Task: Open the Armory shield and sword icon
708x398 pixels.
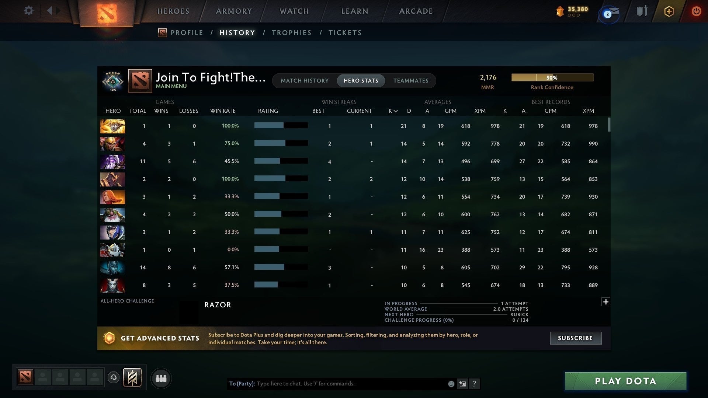Action: [x=641, y=11]
